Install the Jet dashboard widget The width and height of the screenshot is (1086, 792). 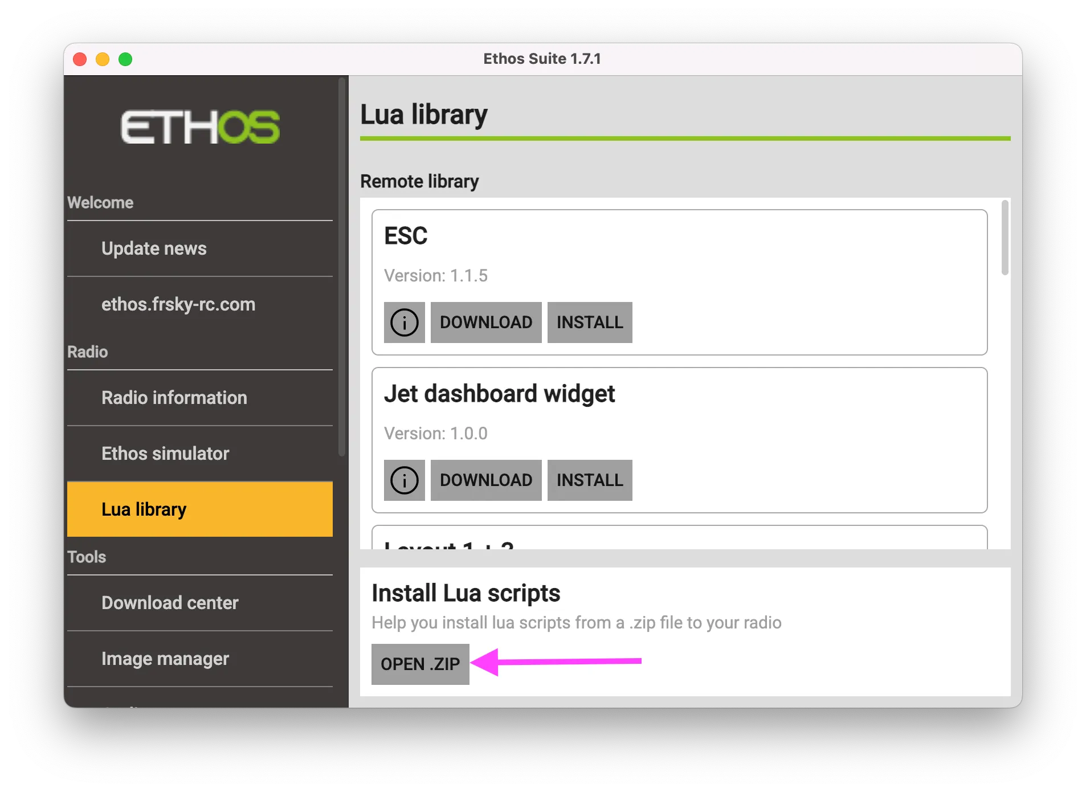point(590,480)
